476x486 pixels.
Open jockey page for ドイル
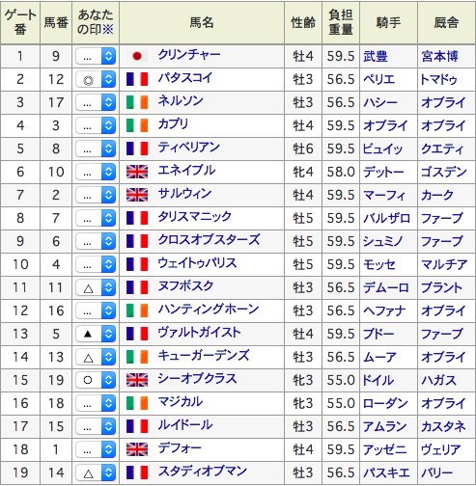click(x=378, y=381)
